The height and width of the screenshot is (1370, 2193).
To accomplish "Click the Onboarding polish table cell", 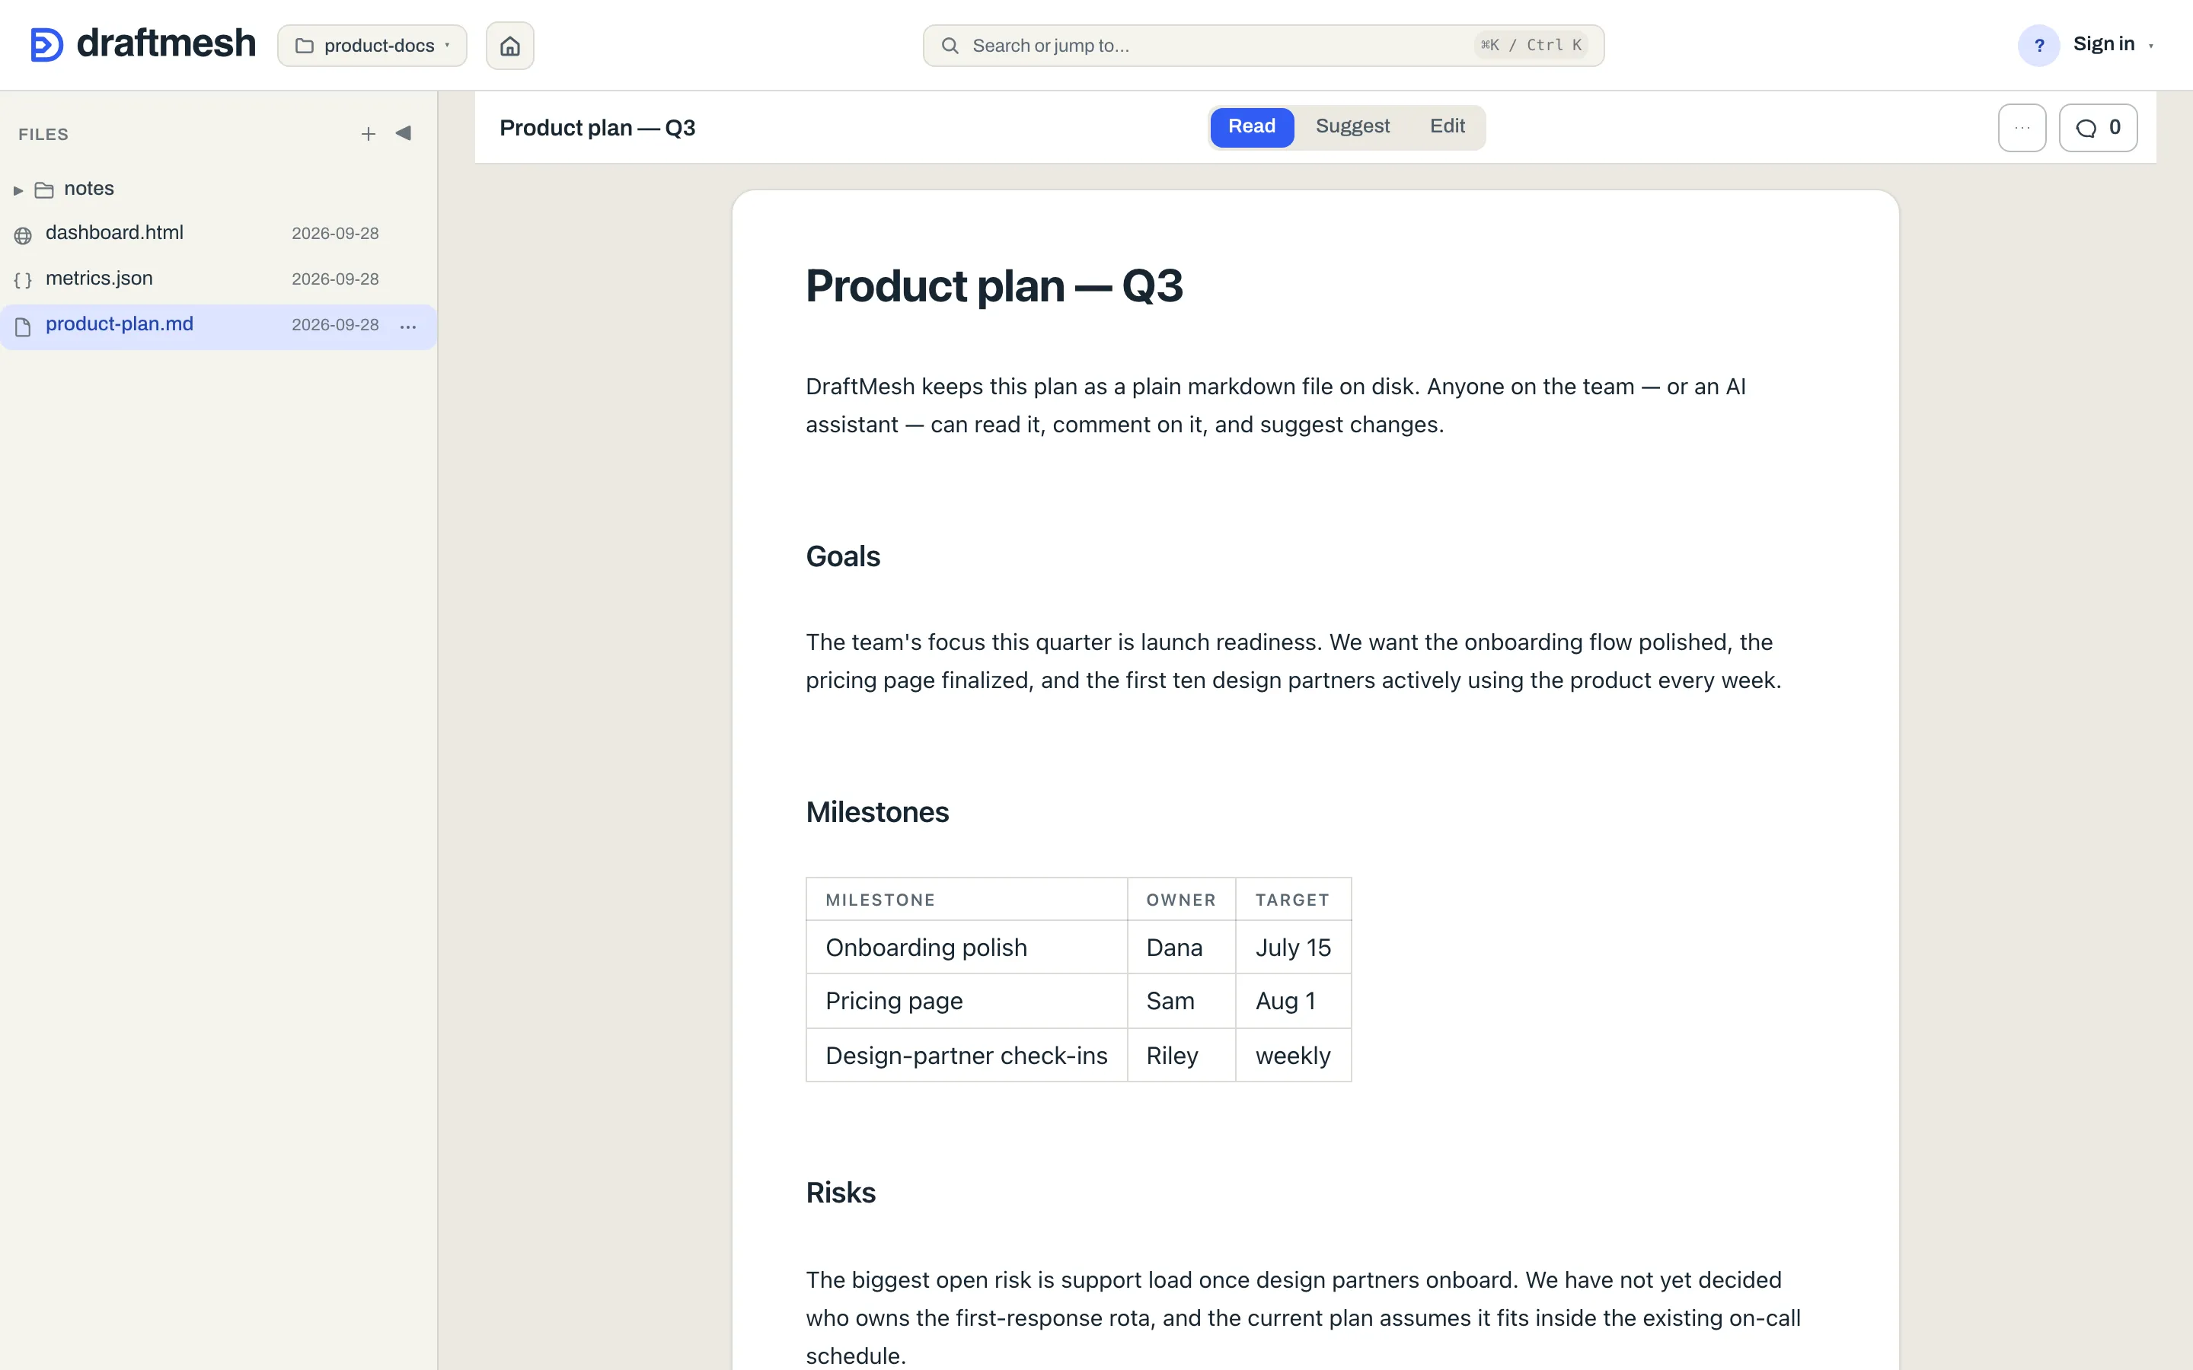I will (966, 947).
